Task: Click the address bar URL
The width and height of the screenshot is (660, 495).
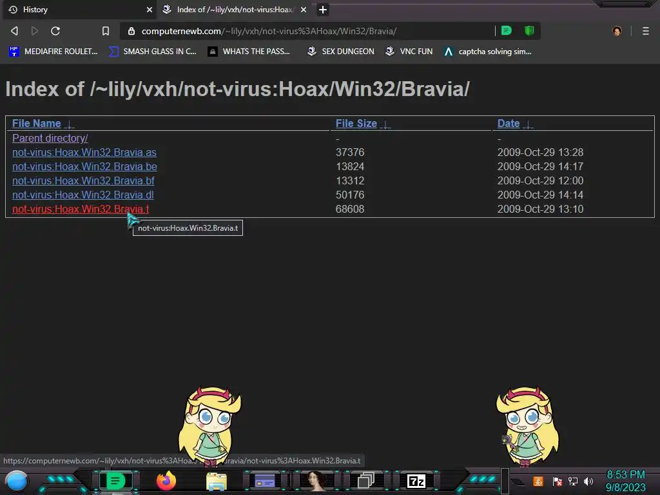Action: [x=269, y=31]
